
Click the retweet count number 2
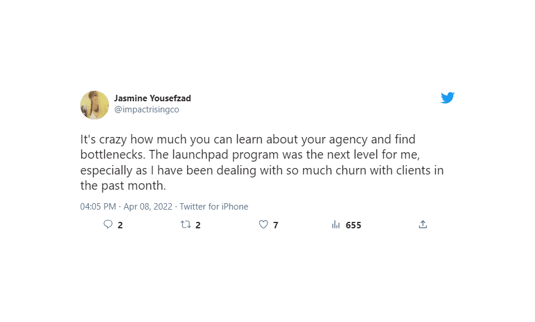[198, 225]
